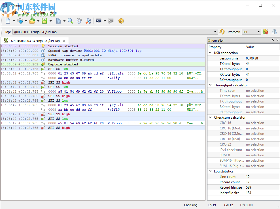Stop capture with the satellite dish icon
The image size is (280, 209).
point(265,32)
